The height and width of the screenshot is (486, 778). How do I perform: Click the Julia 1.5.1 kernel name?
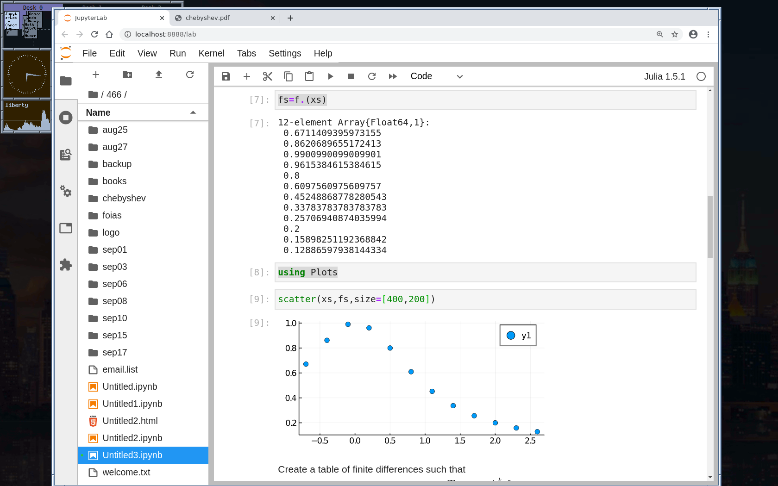point(664,76)
